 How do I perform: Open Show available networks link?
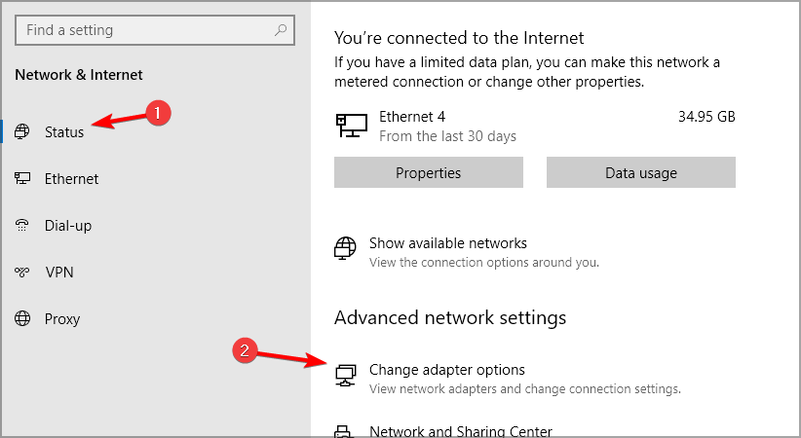click(x=448, y=243)
